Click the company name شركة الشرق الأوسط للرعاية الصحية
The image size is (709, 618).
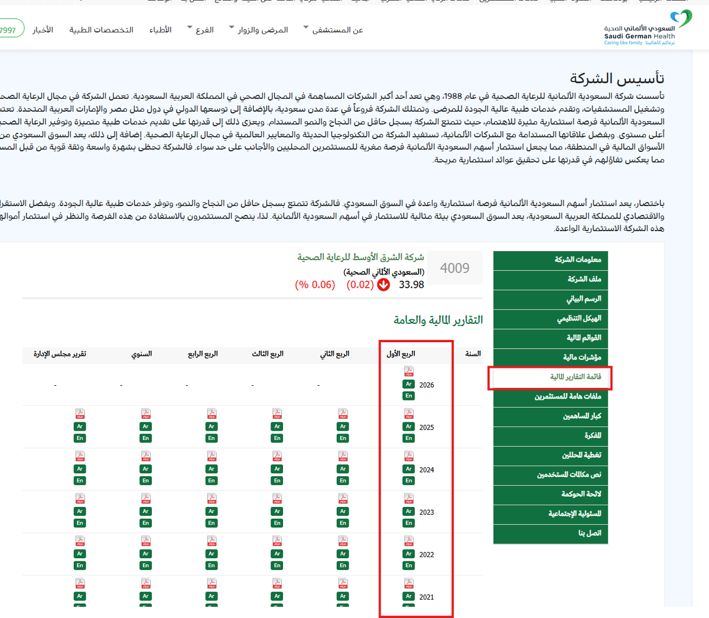click(x=360, y=257)
